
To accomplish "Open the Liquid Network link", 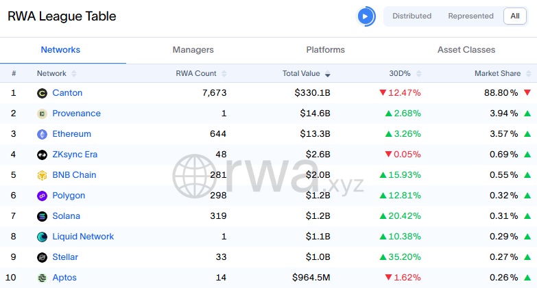I will (x=83, y=237).
